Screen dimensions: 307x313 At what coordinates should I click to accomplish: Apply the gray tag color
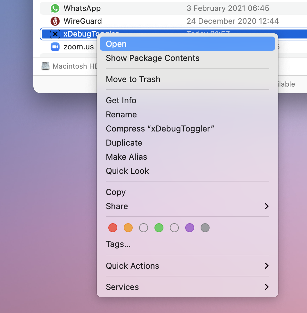[x=205, y=228]
